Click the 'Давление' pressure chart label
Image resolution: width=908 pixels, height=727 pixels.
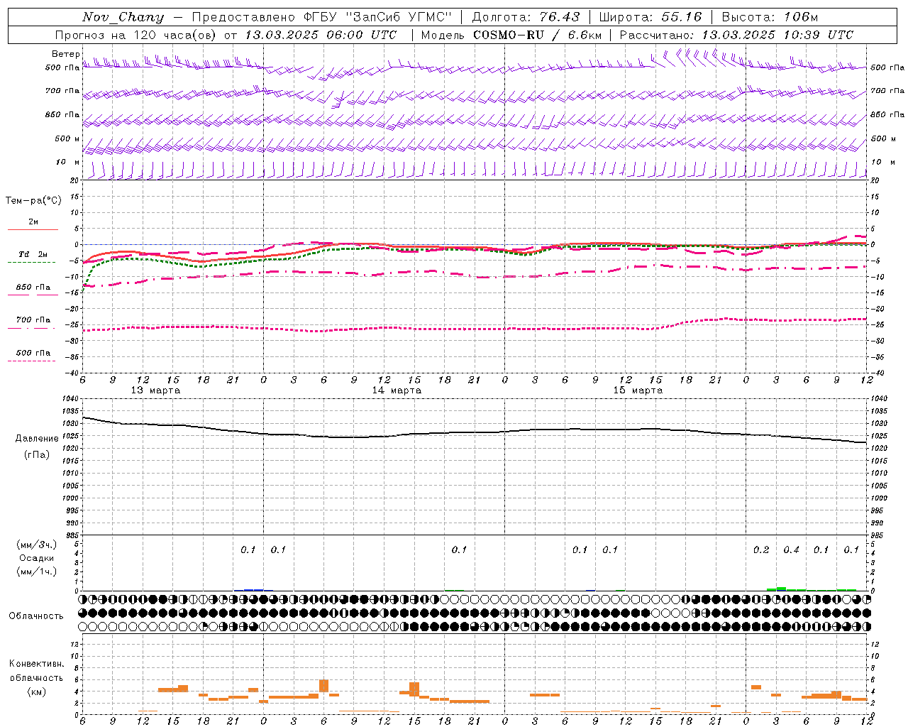[x=37, y=439]
